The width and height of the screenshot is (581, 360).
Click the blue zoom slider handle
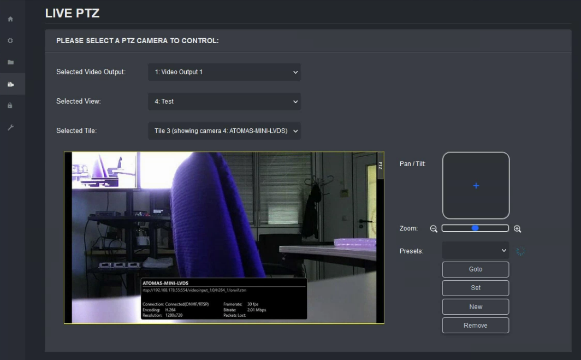(475, 228)
